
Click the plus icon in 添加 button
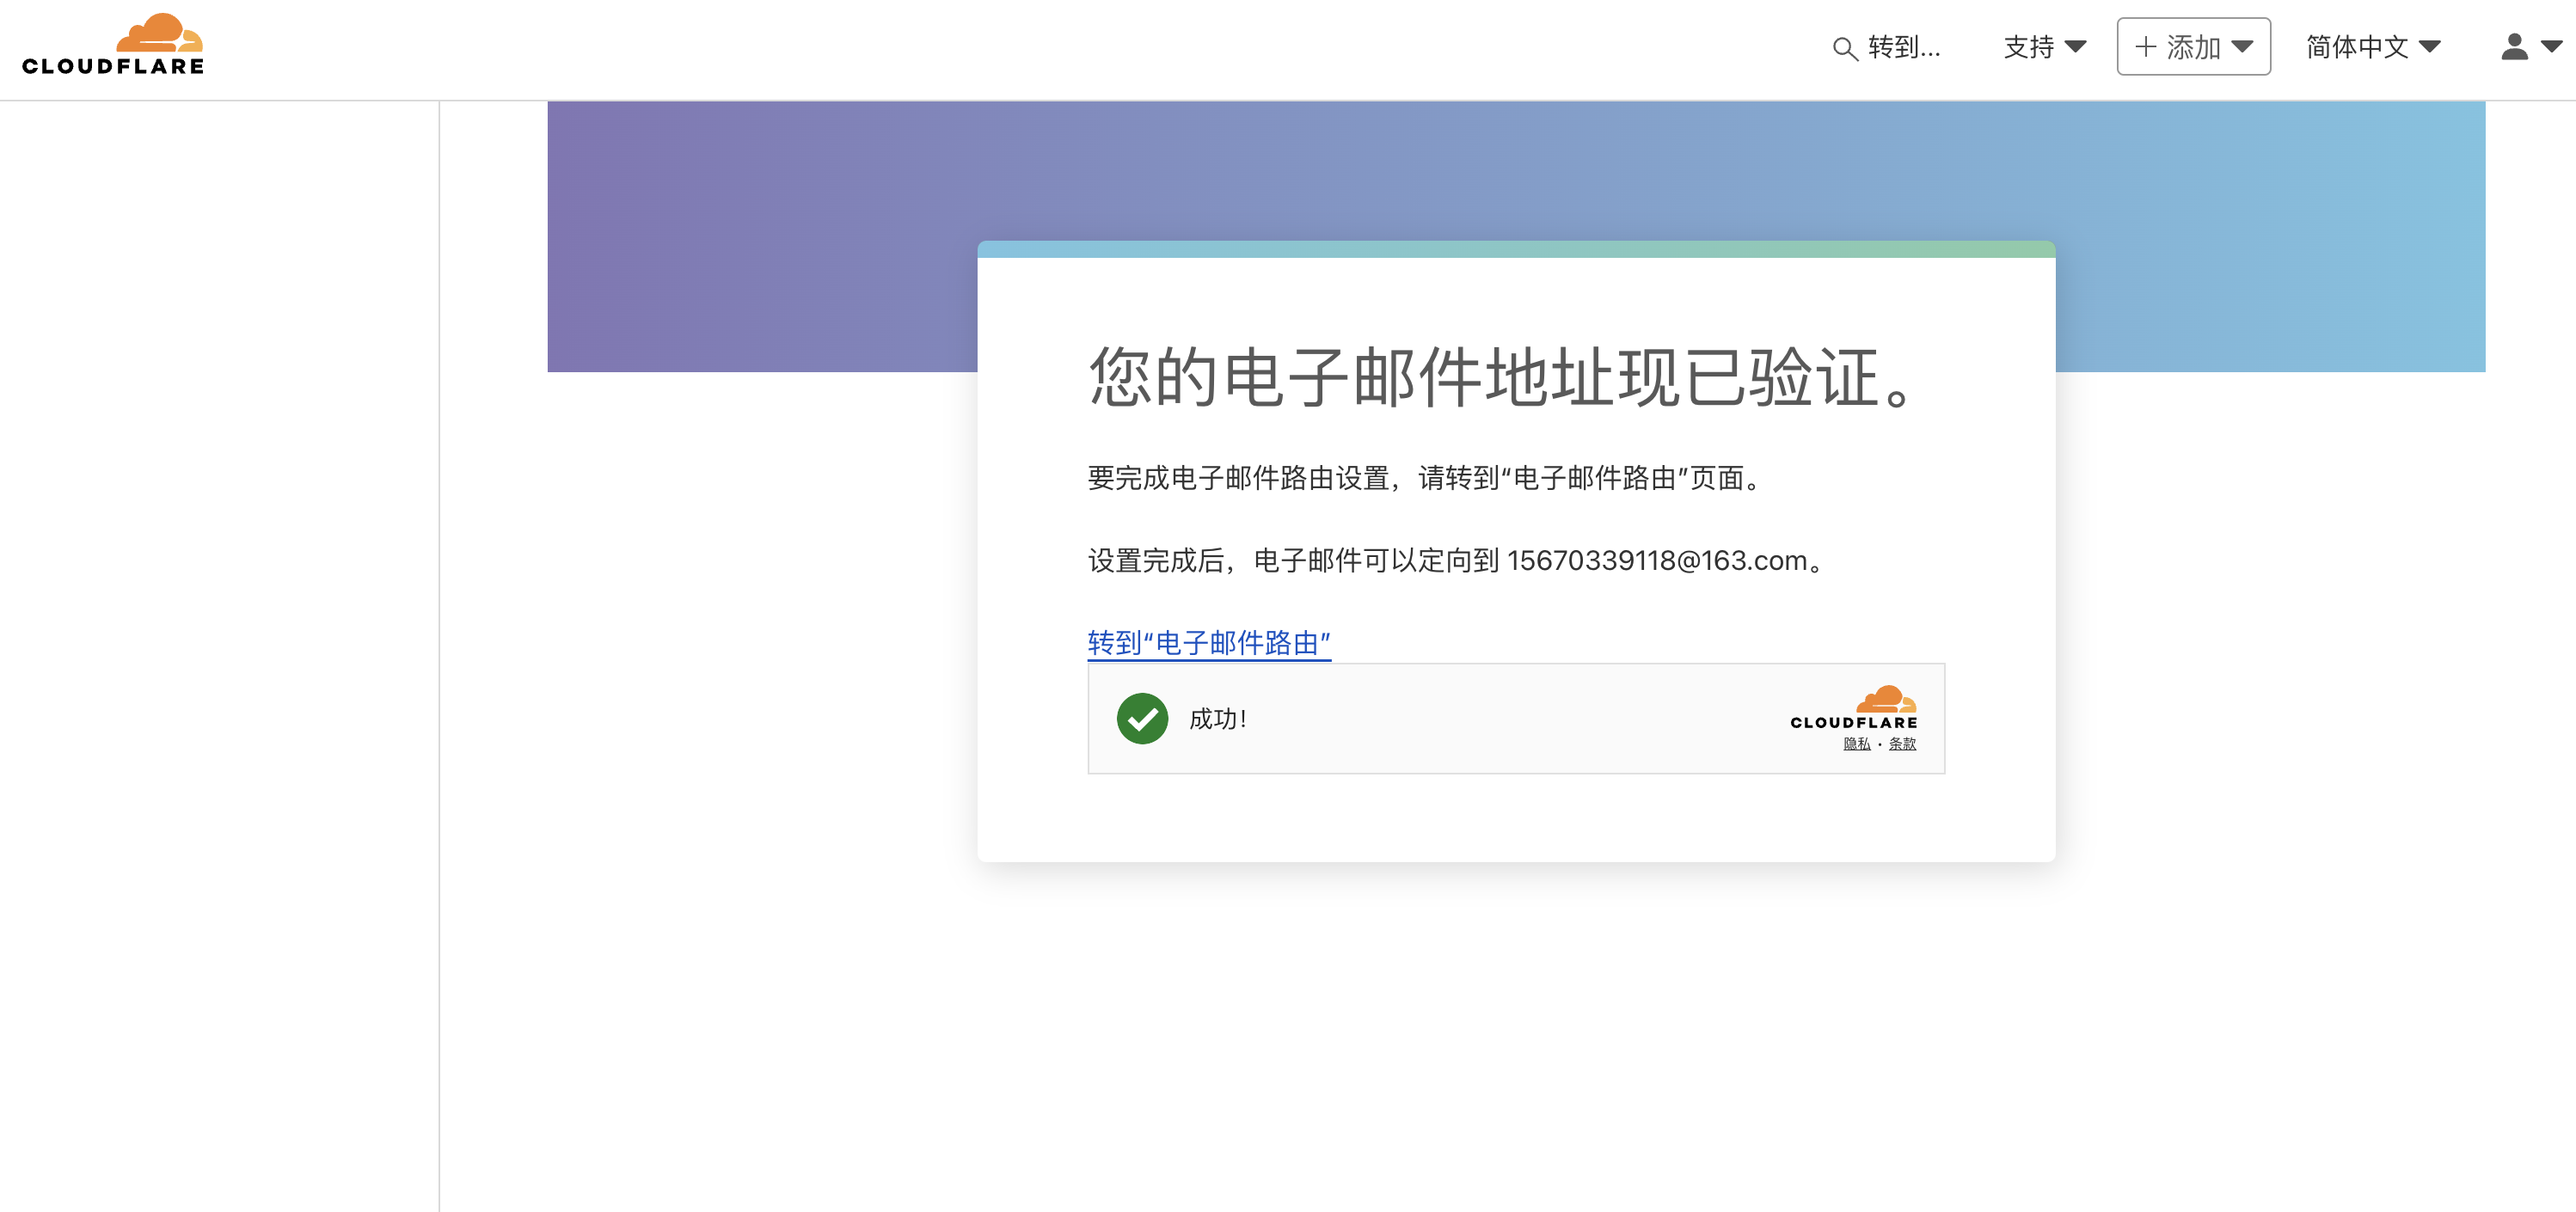[x=2145, y=47]
